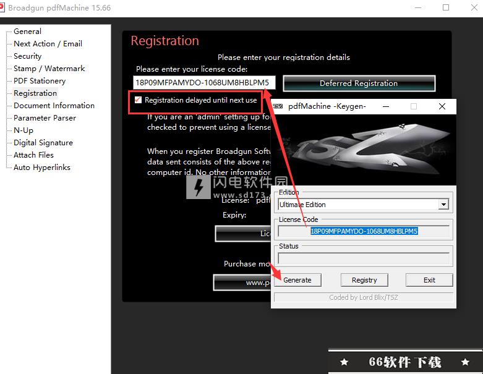Image resolution: width=483 pixels, height=374 pixels.
Task: Open the N-Up settings page
Action: click(x=24, y=130)
